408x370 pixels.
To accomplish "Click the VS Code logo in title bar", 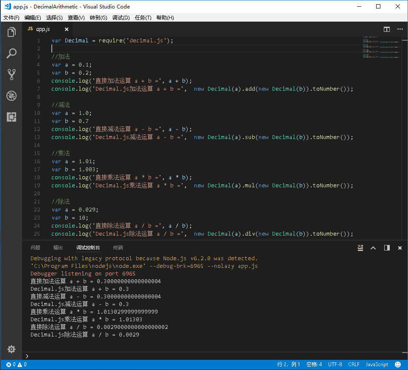I will tap(8, 6).
